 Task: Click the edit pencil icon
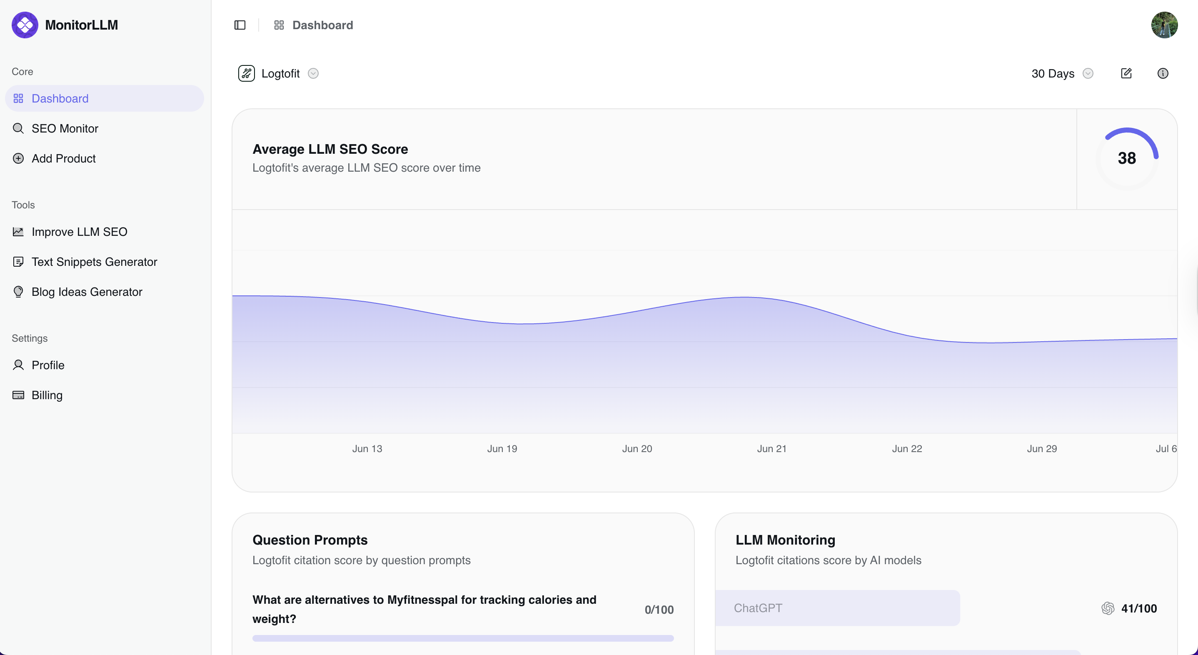click(x=1126, y=73)
